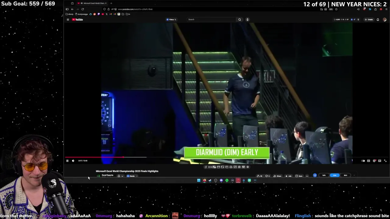Open the Windows Start menu
Viewport: 390px width, 219px height.
click(199, 180)
